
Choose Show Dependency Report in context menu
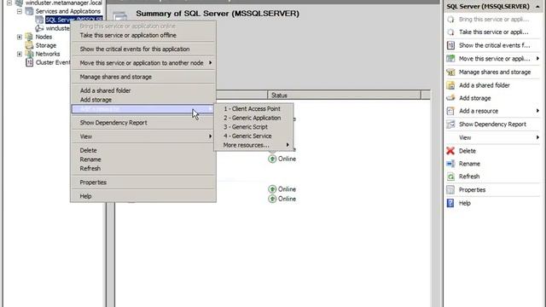coord(142,123)
